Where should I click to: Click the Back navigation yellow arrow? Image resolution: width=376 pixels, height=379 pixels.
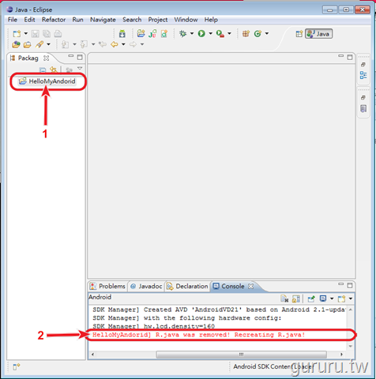115,44
